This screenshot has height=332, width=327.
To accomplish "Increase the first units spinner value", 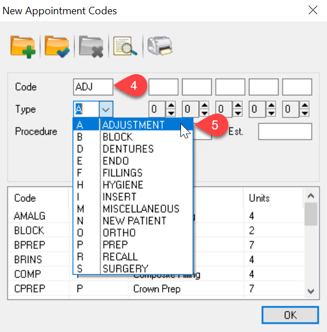I will point(171,105).
